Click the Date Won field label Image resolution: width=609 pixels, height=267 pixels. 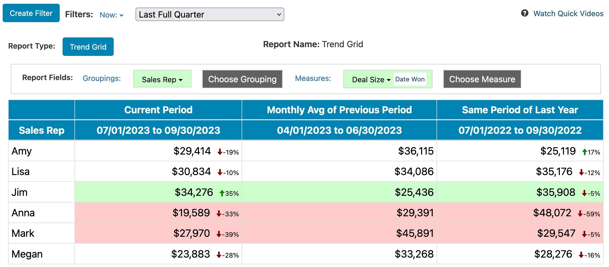410,79
